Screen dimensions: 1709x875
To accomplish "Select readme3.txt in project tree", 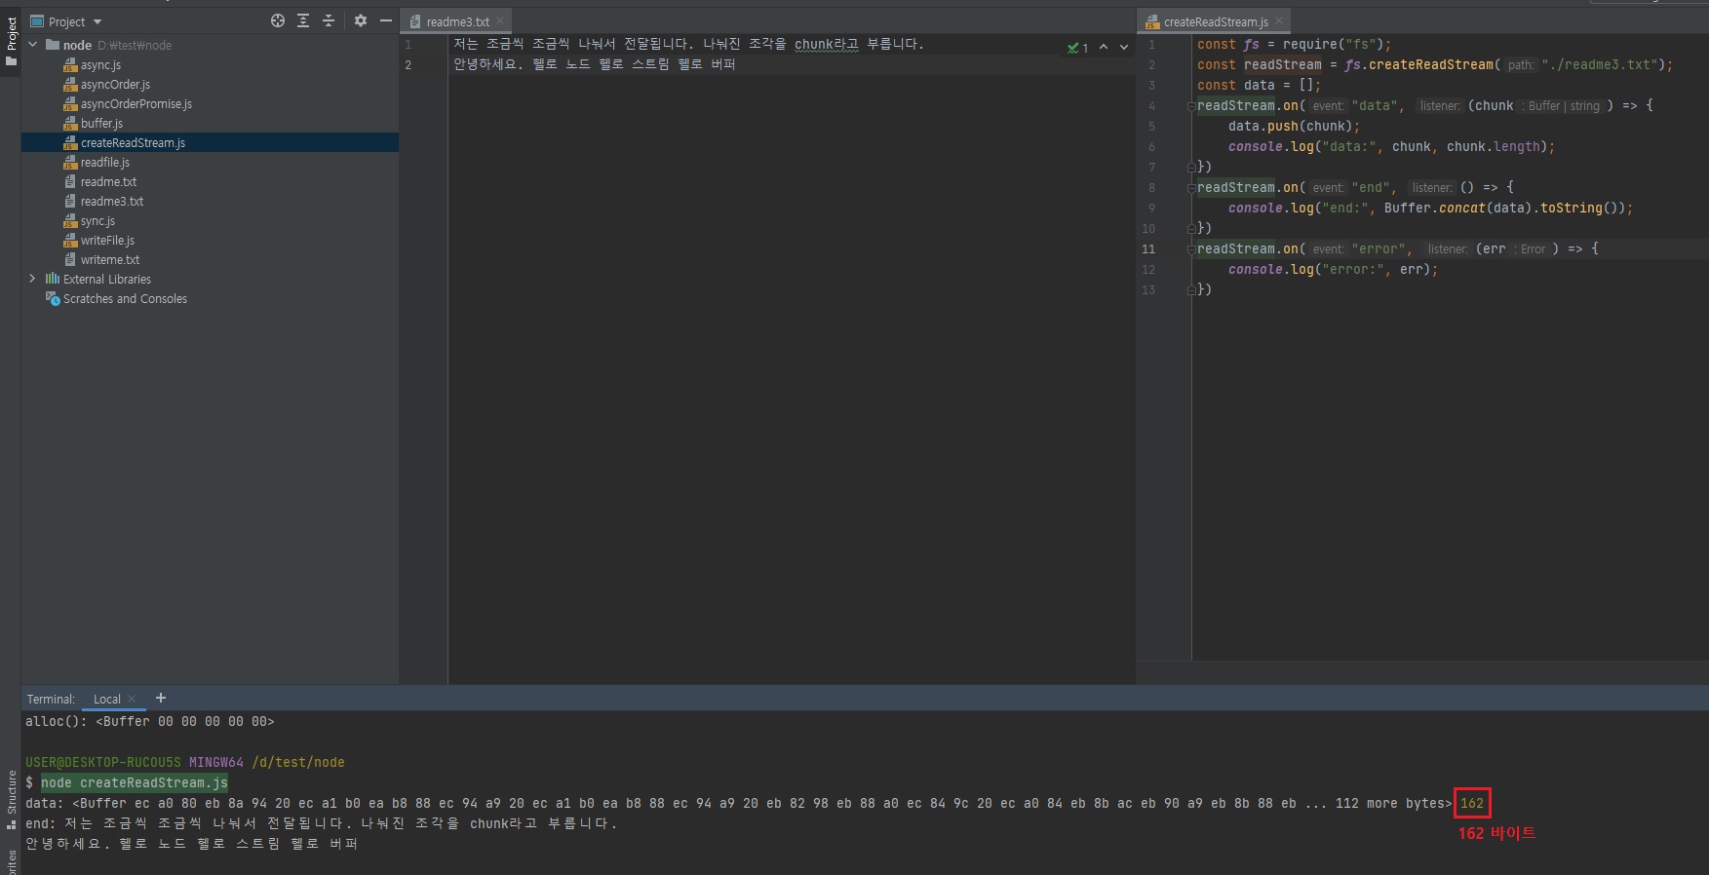I will 111,202.
